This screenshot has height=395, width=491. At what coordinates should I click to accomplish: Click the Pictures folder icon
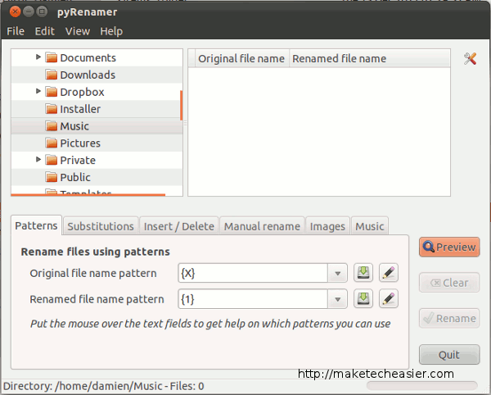[x=52, y=143]
